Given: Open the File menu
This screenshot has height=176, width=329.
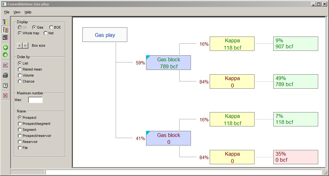Looking at the screenshot, I should (7, 12).
